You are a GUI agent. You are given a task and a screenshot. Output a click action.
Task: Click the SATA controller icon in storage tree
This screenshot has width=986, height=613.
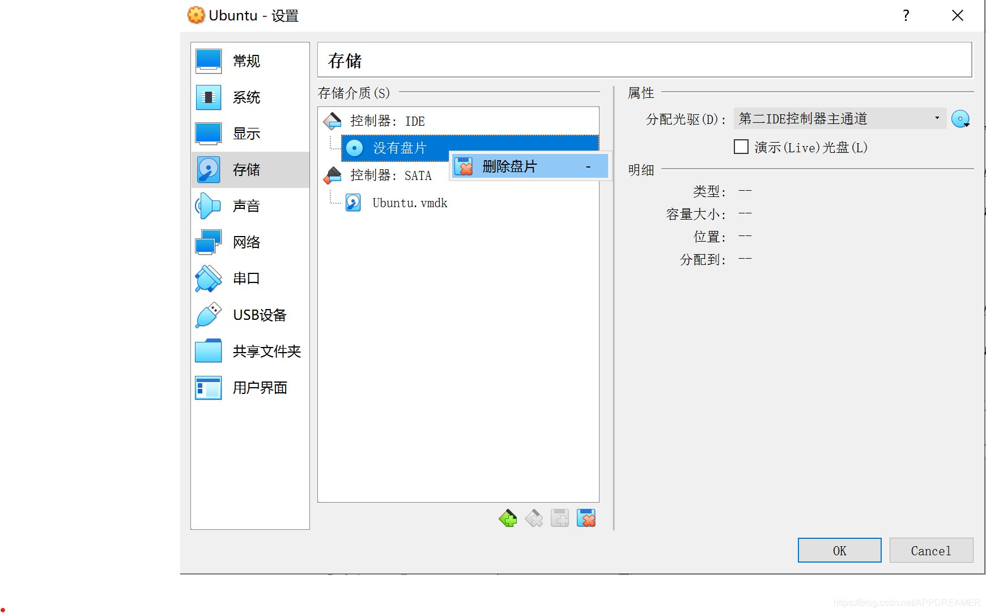click(333, 175)
